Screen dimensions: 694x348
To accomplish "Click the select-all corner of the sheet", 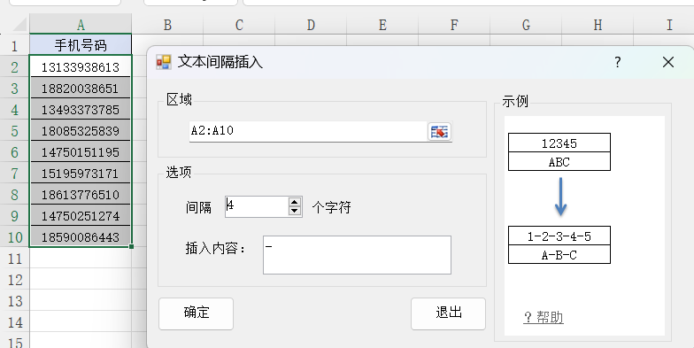I will (18, 25).
